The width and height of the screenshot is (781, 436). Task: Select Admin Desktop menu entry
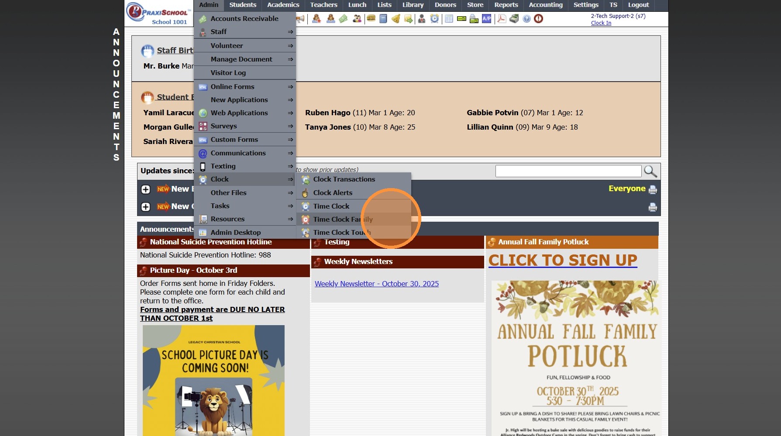[245, 233]
